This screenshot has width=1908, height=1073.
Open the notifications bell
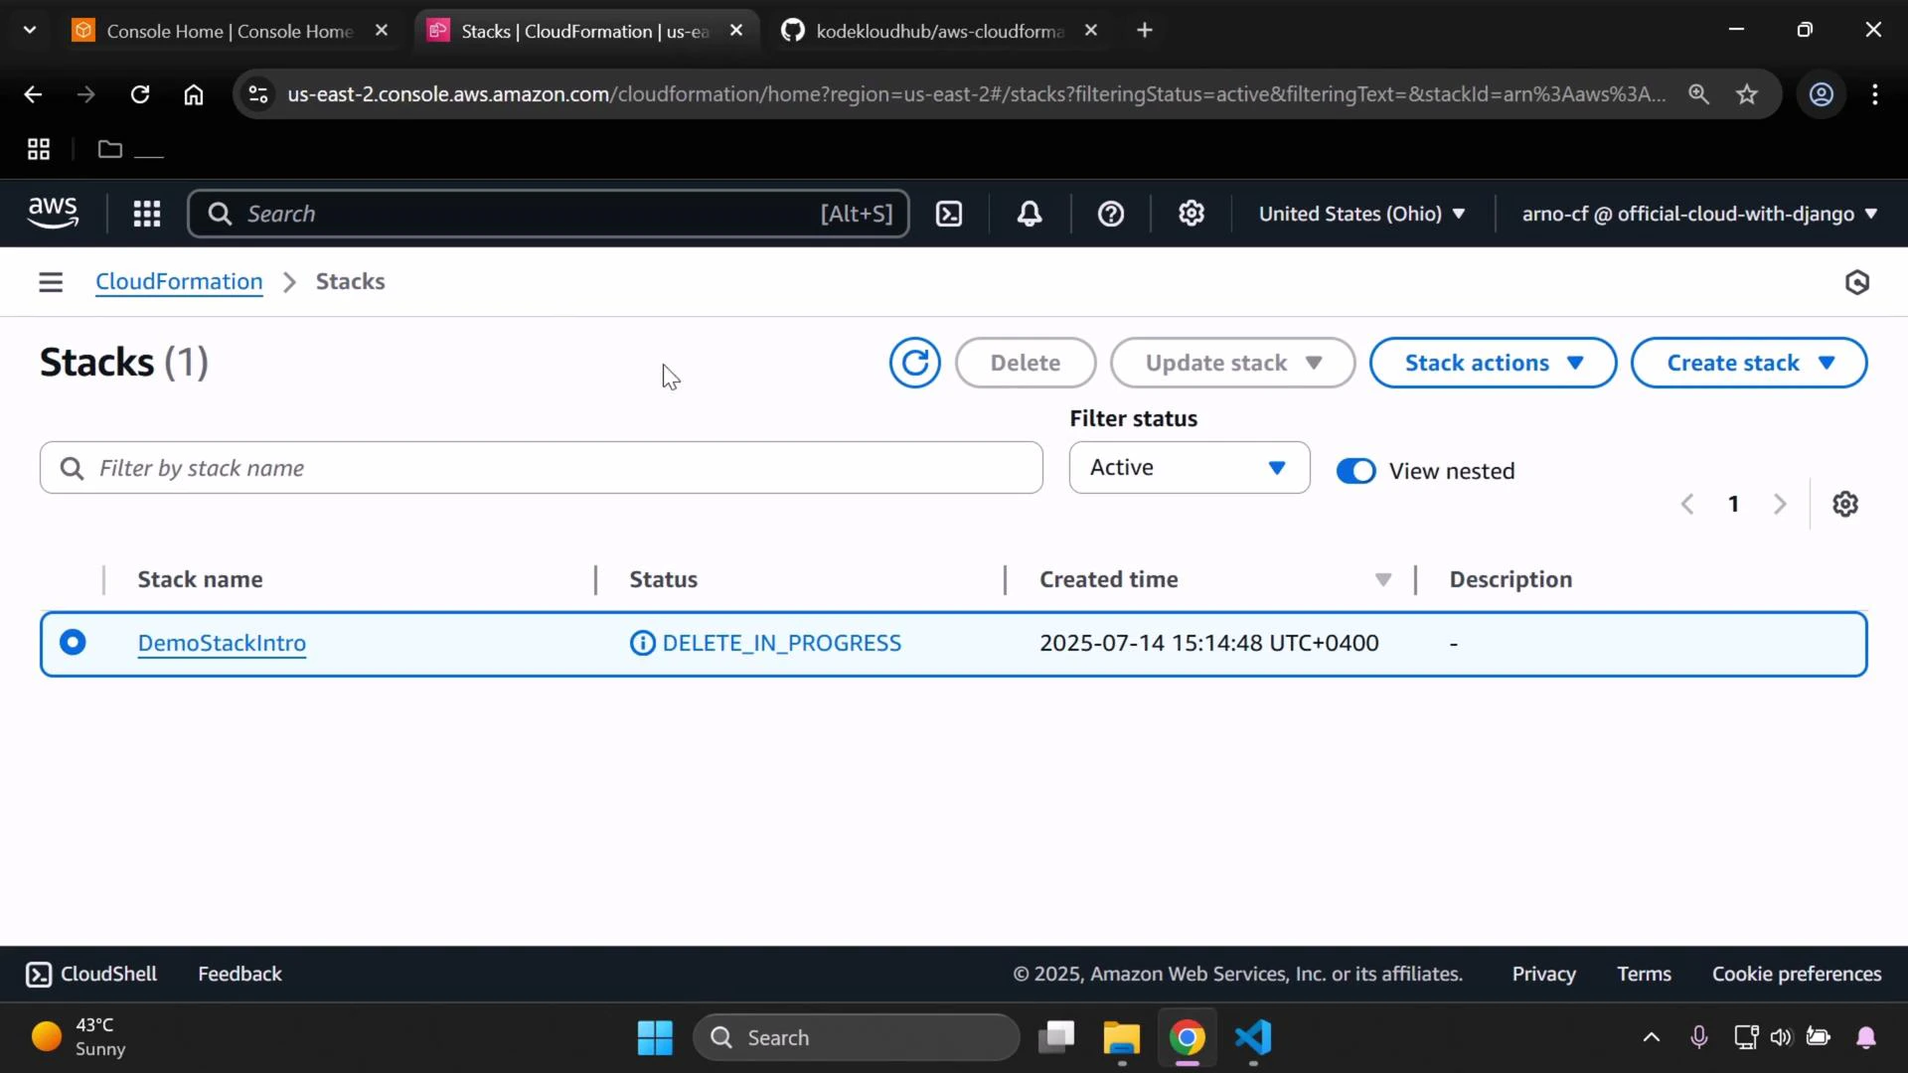tap(1030, 213)
